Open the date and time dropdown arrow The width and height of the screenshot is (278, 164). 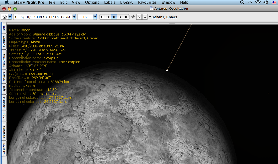74,17
